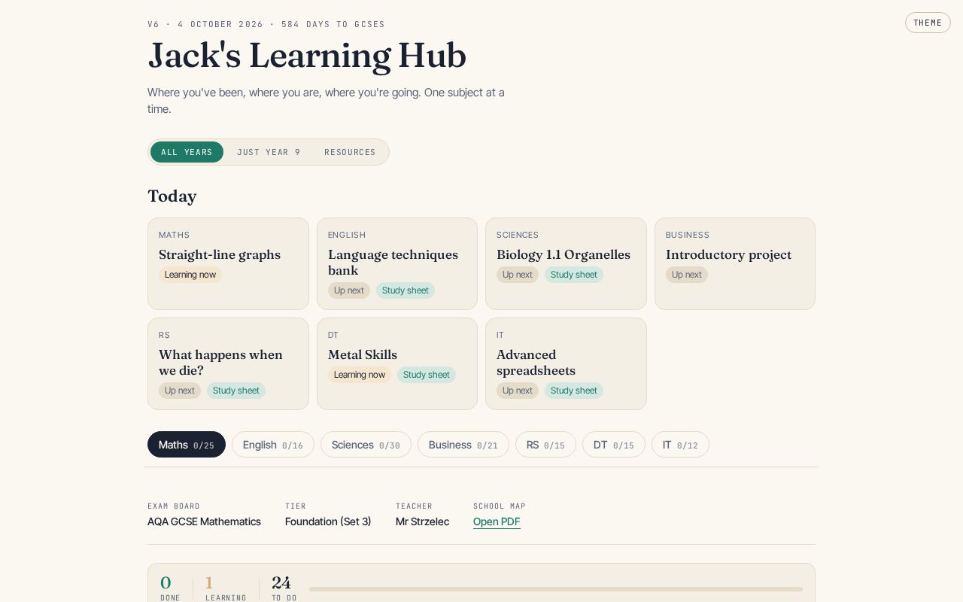The width and height of the screenshot is (963, 602).
Task: Click the To Do count of 24
Action: coord(281,583)
